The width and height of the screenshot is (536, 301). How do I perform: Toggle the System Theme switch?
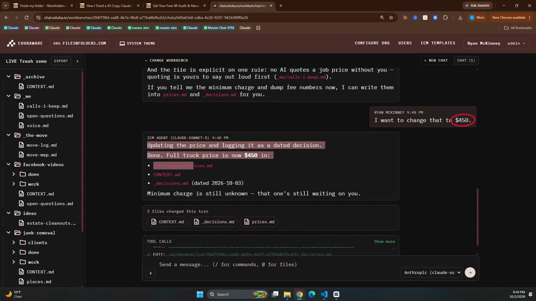tap(137, 43)
